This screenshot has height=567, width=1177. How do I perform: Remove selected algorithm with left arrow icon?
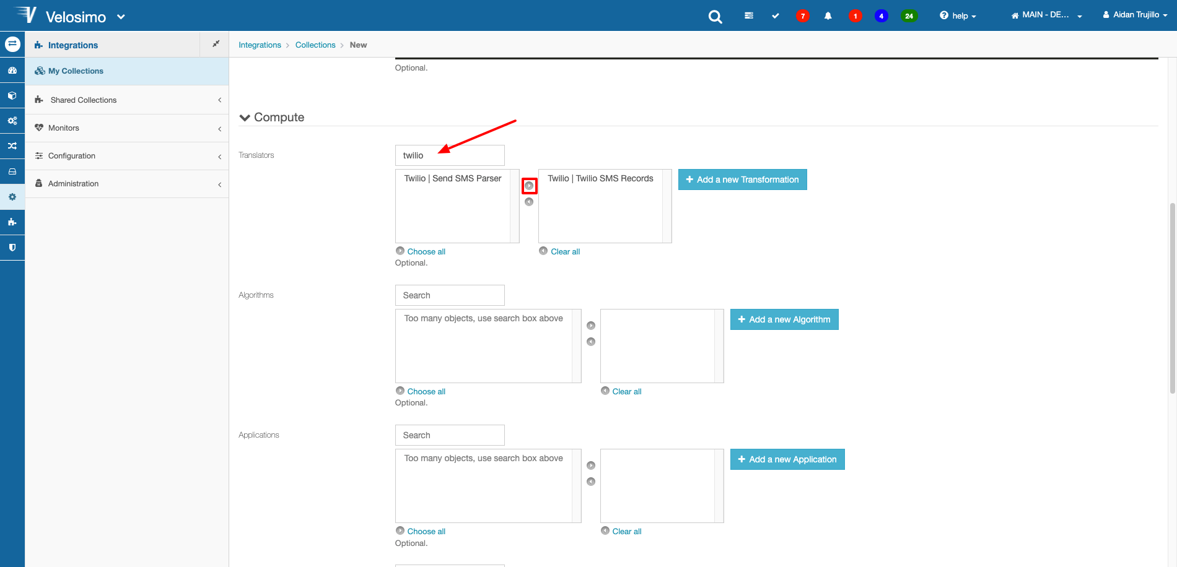pyautogui.click(x=591, y=342)
